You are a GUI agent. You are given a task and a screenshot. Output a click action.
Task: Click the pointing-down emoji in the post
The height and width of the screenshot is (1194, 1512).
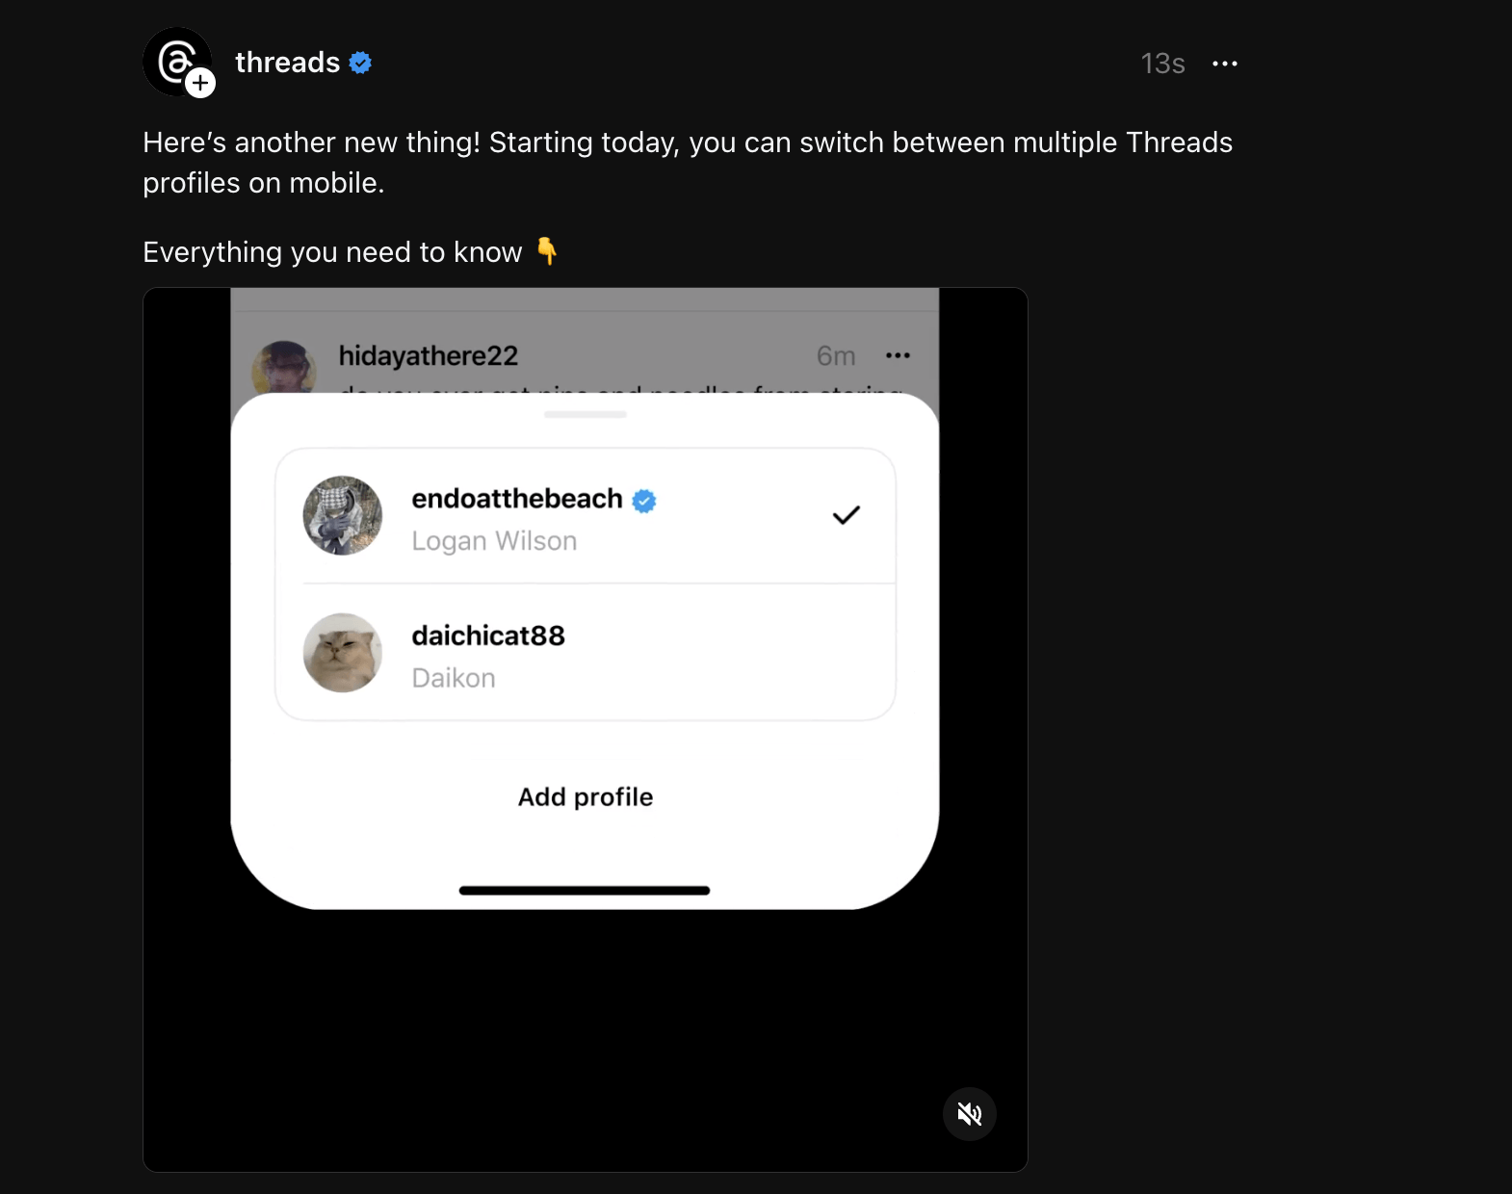(x=546, y=251)
